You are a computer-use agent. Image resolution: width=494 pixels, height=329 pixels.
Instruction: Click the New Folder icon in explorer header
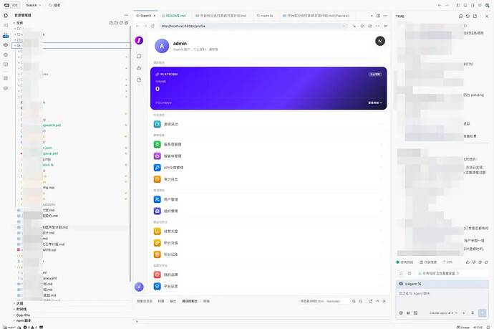116,23
